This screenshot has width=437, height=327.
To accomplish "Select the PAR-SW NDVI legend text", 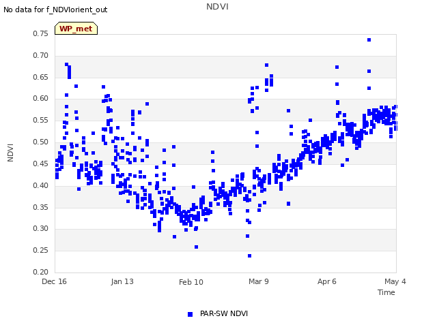I will (x=224, y=313).
